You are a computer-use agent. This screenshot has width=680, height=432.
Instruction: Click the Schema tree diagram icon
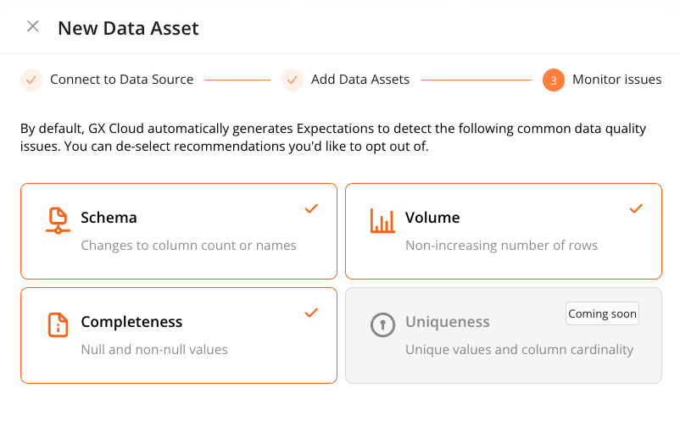[x=58, y=220]
